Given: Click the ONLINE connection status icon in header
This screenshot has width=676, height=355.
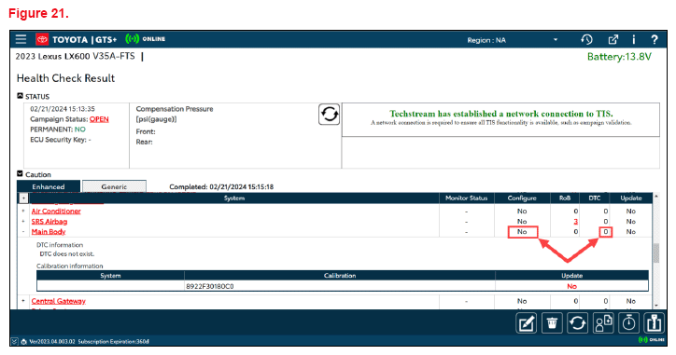Looking at the screenshot, I should pyautogui.click(x=132, y=39).
